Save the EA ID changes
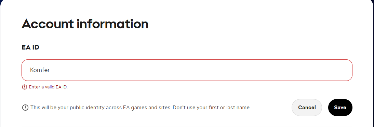Viewport: 374px width, 127px height. pyautogui.click(x=340, y=108)
